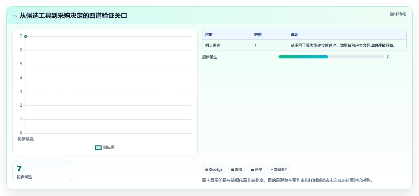Viewport: 419px width, 196px height.
Task: Click the 数据卡片 tag icon
Action: (272, 169)
